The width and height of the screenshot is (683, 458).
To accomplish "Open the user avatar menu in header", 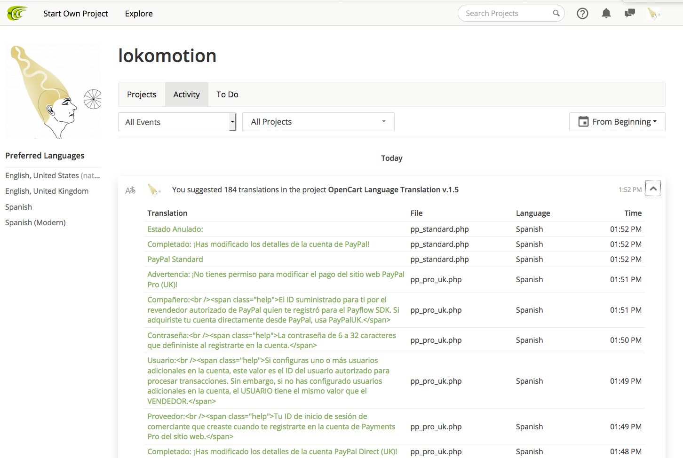I will 654,13.
